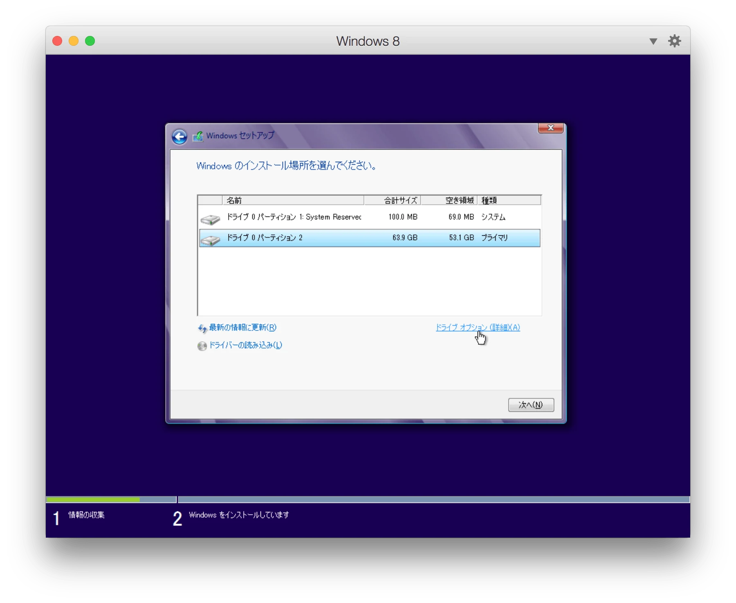Click the ドライバーの読み込み(L) link
Image resolution: width=736 pixels, height=603 pixels.
point(246,345)
